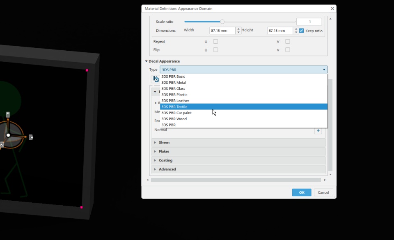The image size is (394, 240).
Task: Confirm with the OK button
Action: coord(302,193)
